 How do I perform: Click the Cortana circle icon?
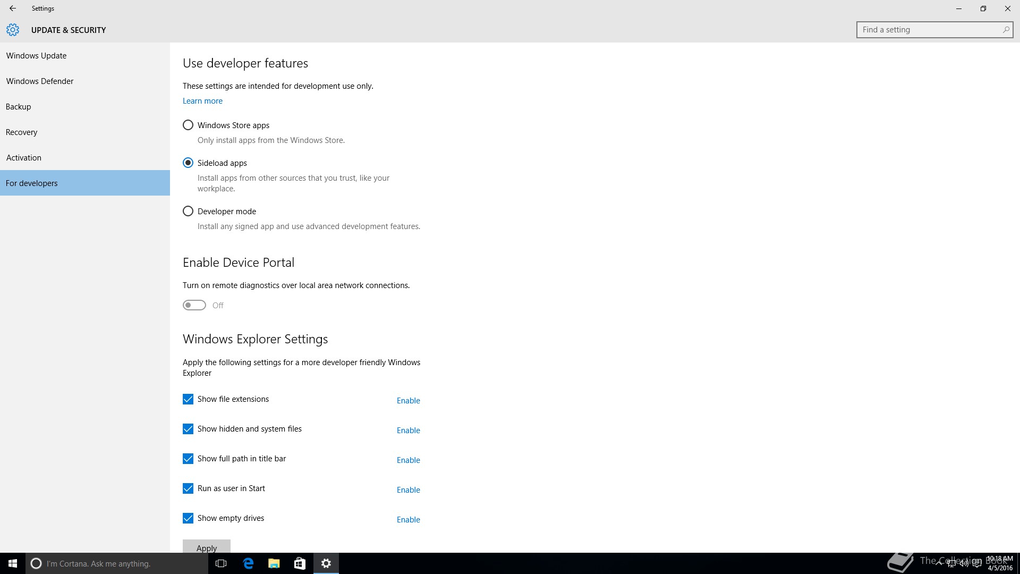[x=36, y=563]
